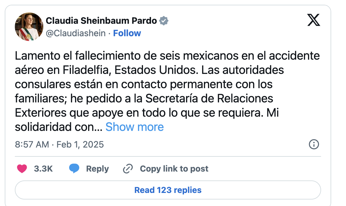Click the "solidaridad con…" truncated text
The width and height of the screenshot is (346, 206).
tap(58, 127)
